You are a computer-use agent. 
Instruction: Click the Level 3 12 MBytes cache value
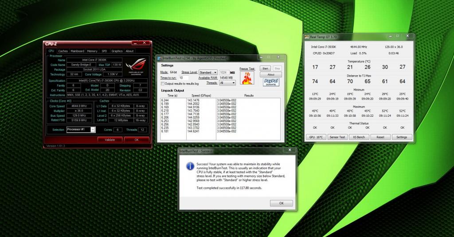click(120, 120)
